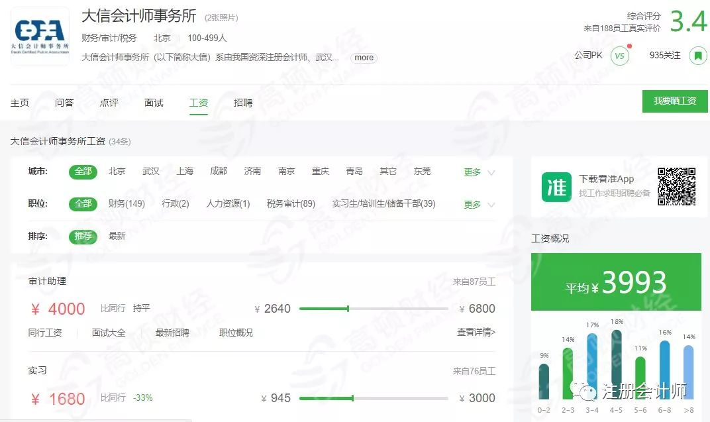The width and height of the screenshot is (710, 422).
Task: Click the 实习 salary range bar
Action: pyautogui.click(x=374, y=398)
